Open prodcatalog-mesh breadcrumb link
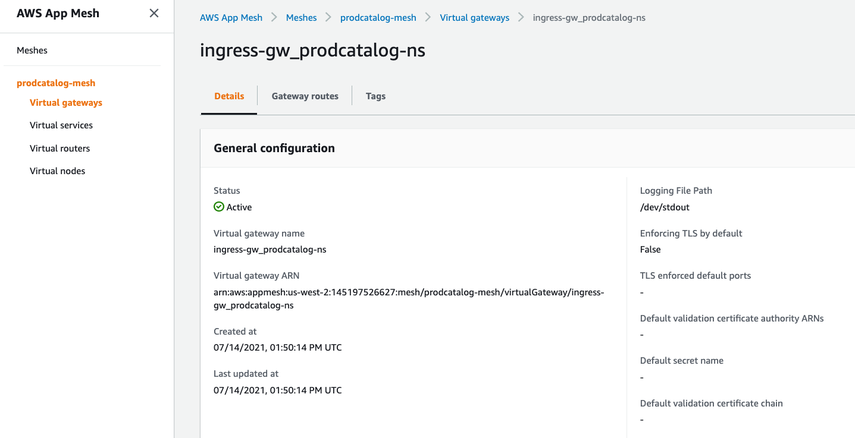This screenshot has height=438, width=855. [x=378, y=18]
